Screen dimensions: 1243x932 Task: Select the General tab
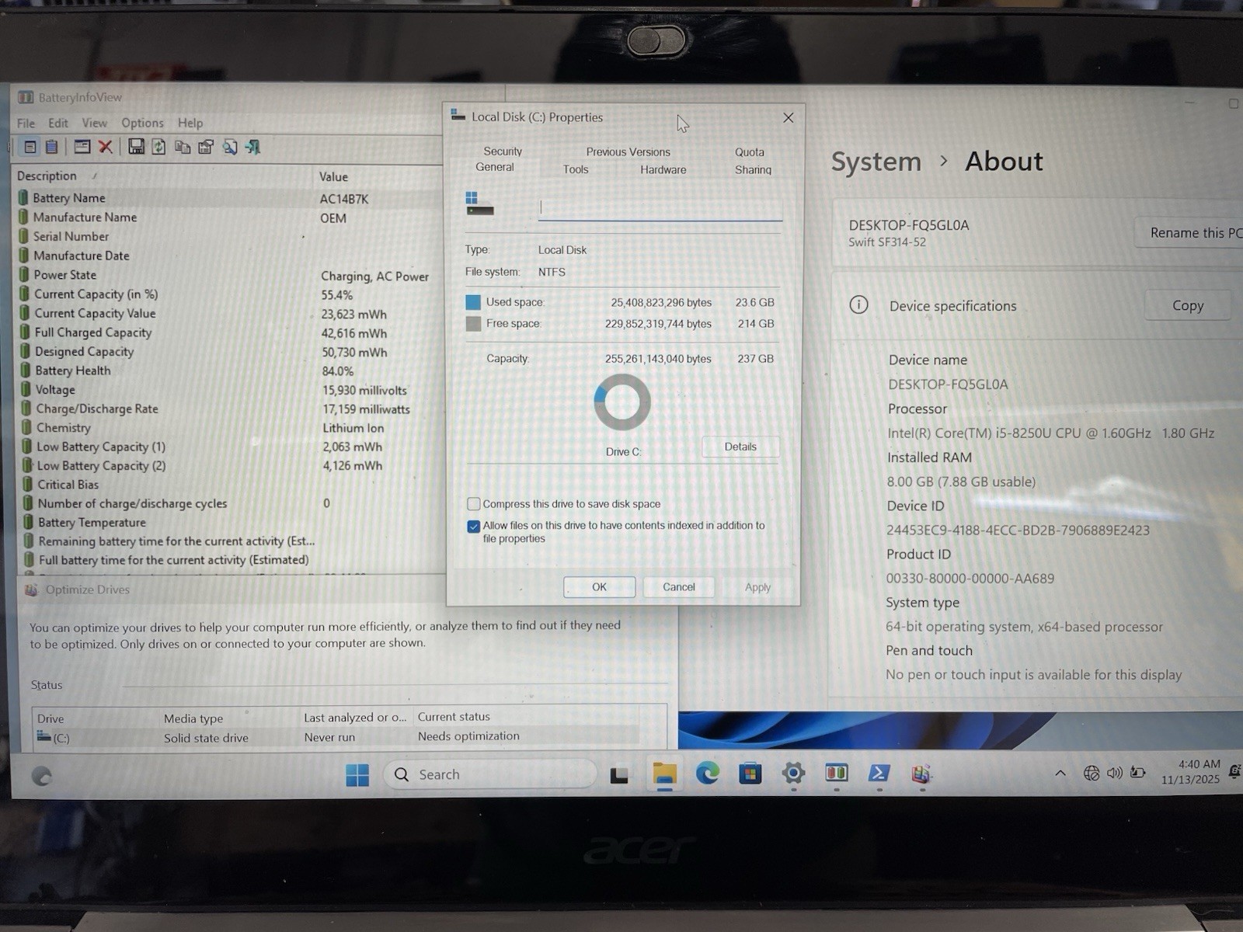click(495, 167)
